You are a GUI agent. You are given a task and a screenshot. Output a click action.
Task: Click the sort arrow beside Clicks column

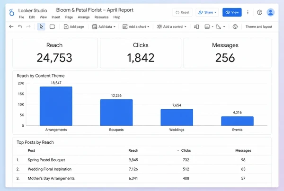pos(178,150)
